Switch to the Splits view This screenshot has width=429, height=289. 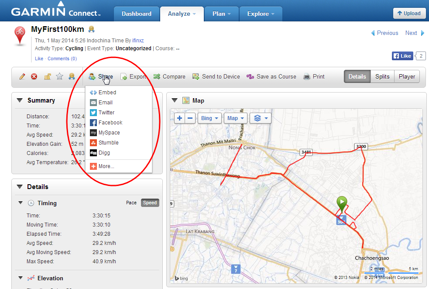point(382,77)
